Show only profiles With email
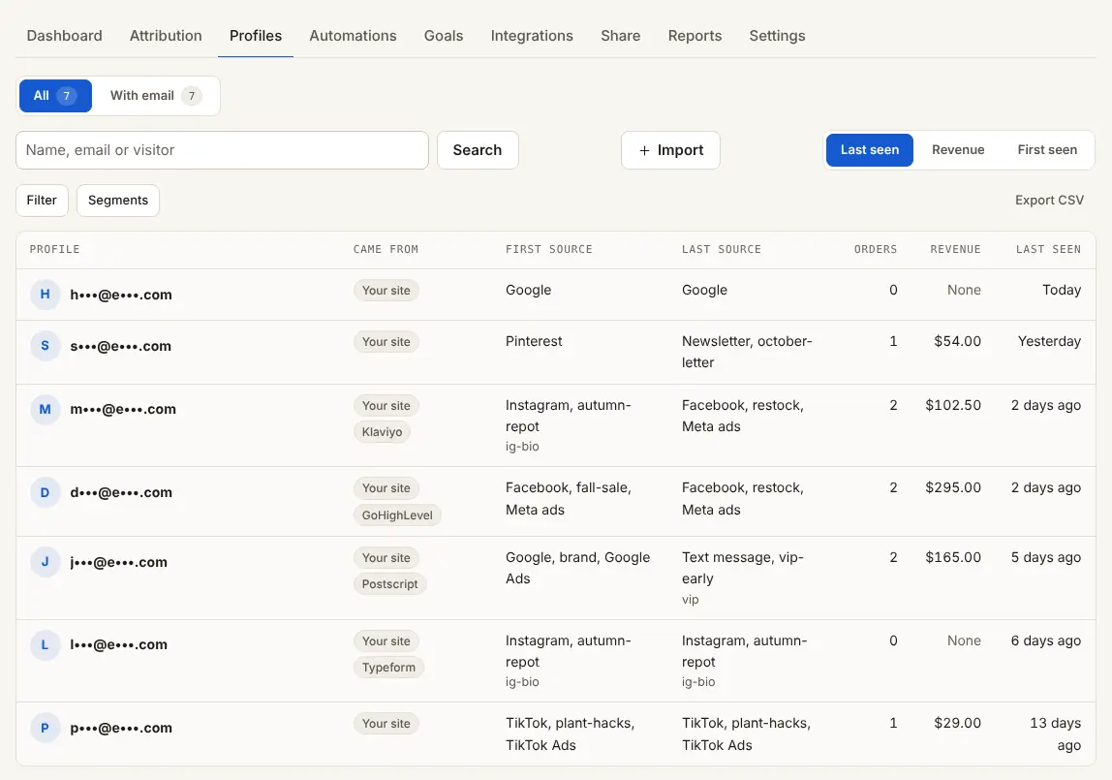Image resolution: width=1112 pixels, height=780 pixels. pyautogui.click(x=155, y=96)
